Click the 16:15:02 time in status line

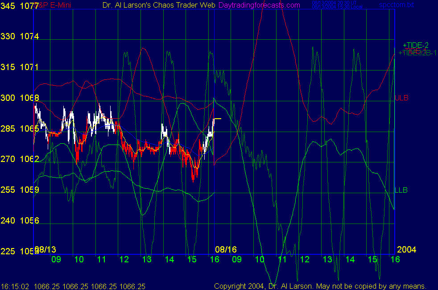[x=15, y=286]
